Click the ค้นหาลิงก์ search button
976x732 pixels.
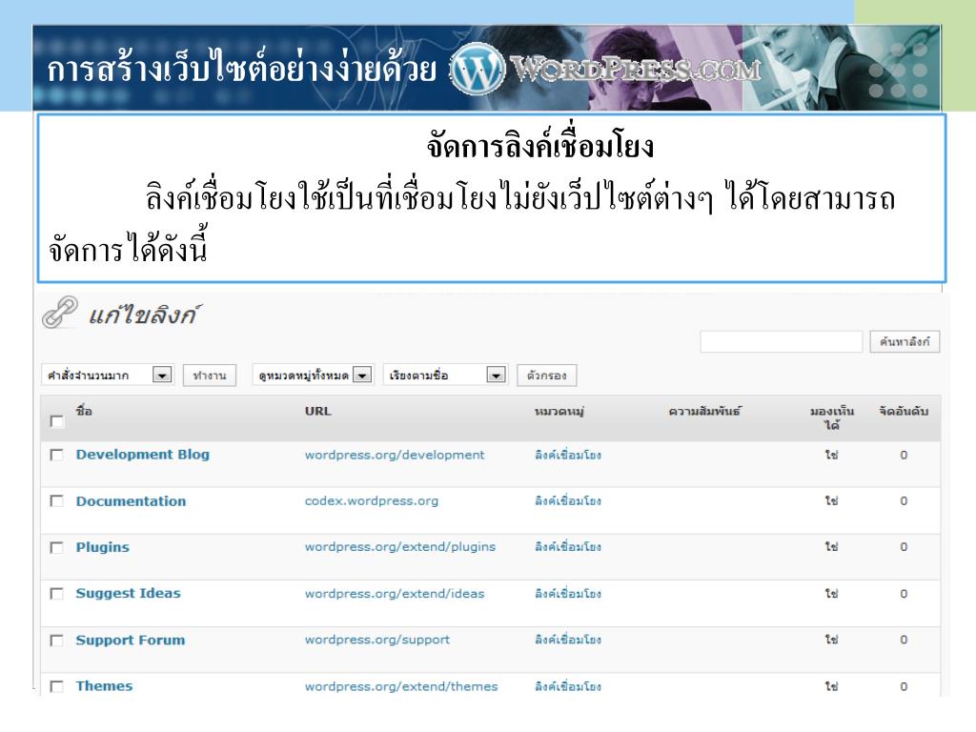click(x=905, y=342)
